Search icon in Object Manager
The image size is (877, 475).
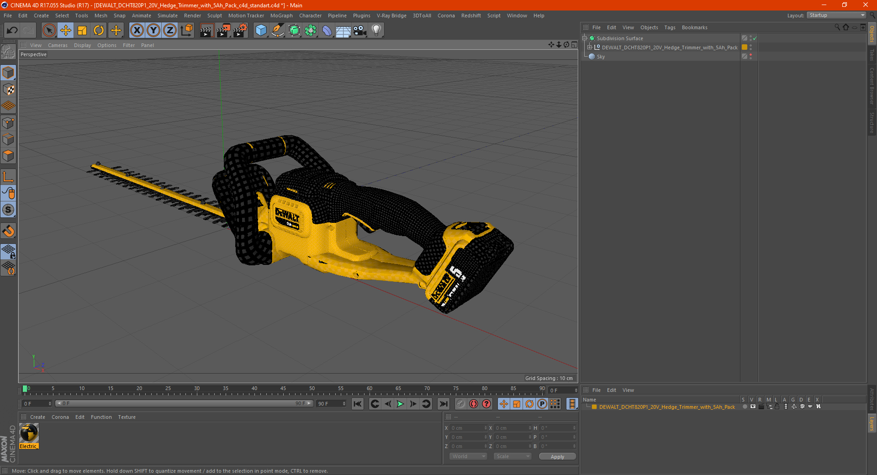point(837,27)
